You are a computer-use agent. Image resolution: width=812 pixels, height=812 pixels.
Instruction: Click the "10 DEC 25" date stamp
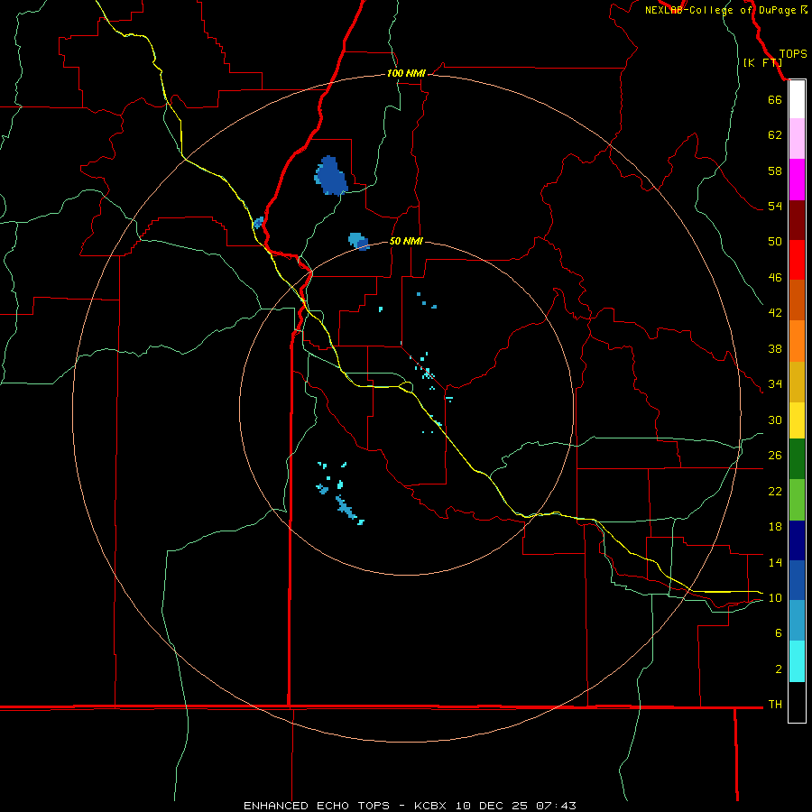coord(492,806)
